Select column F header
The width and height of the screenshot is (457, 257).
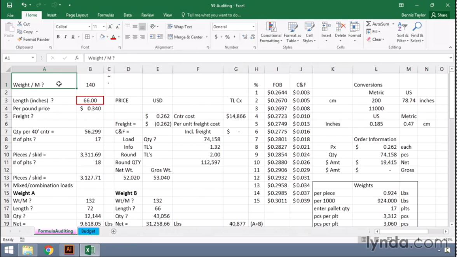pos(197,69)
